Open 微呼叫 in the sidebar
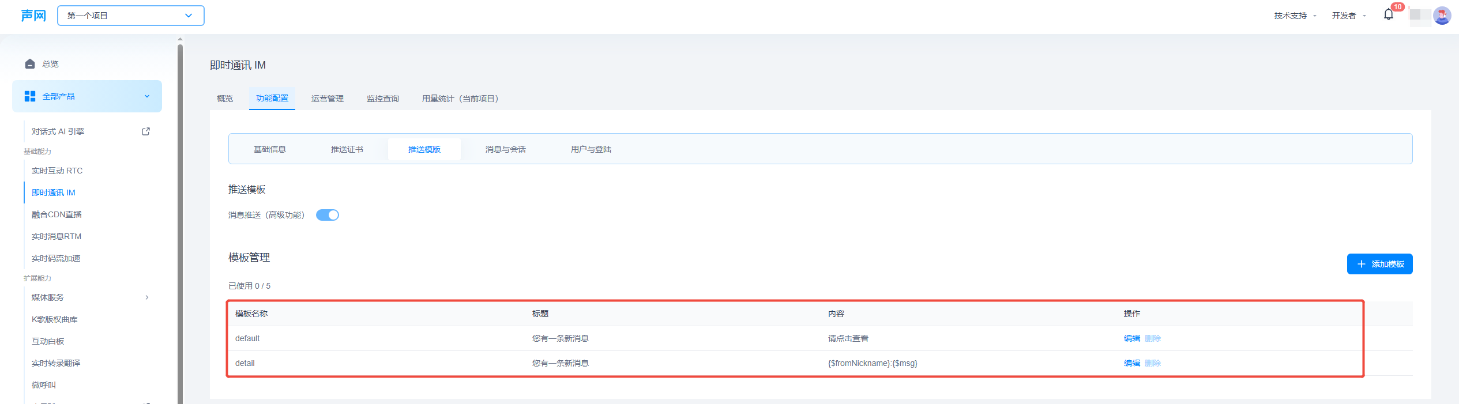Screen dimensions: 1459x404 coord(44,385)
